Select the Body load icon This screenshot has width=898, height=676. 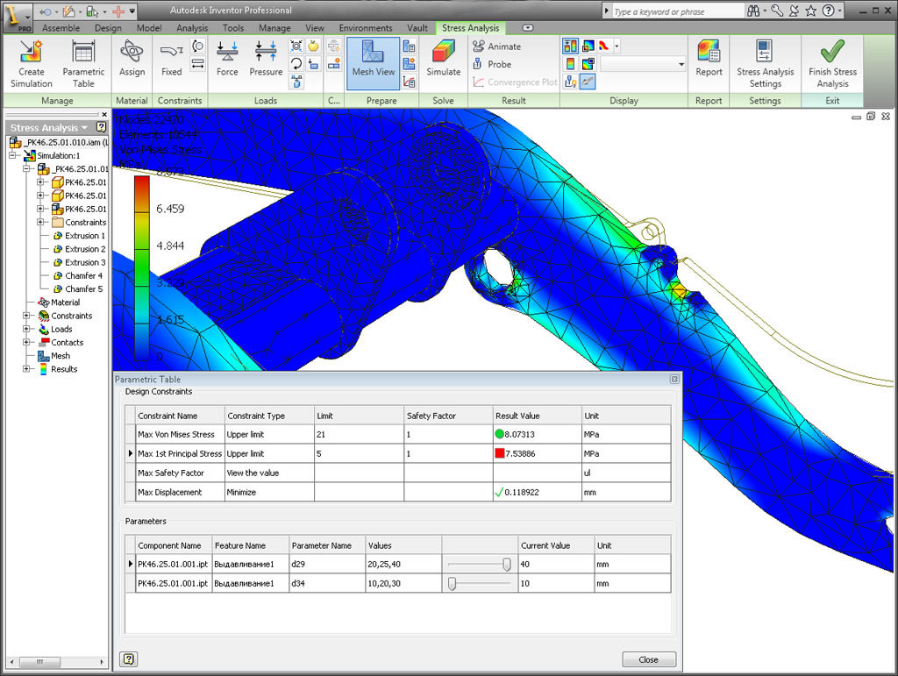(296, 82)
